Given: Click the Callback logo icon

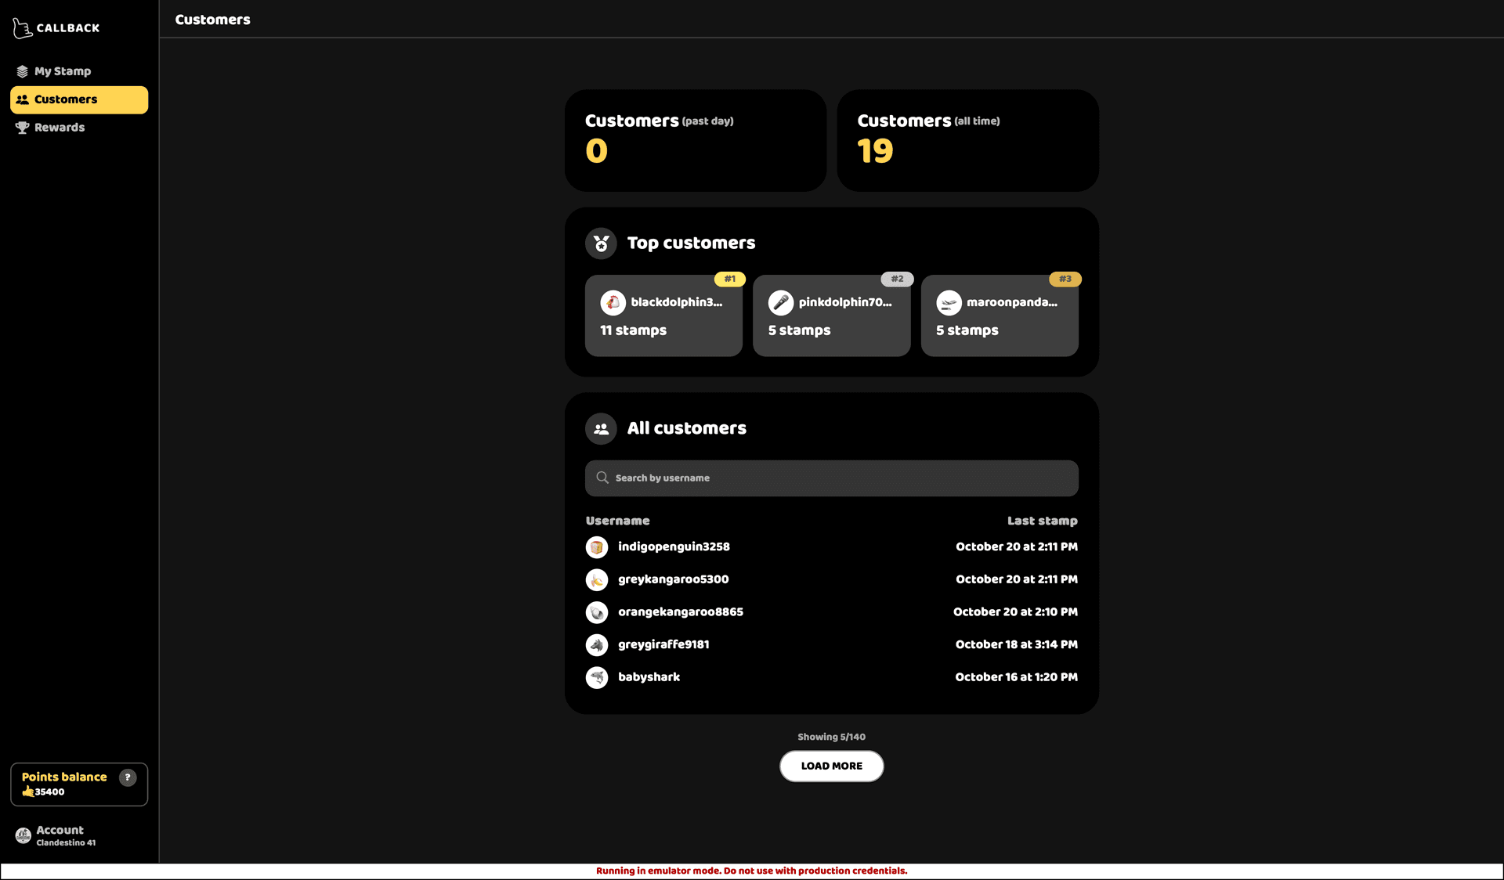Looking at the screenshot, I should pyautogui.click(x=22, y=28).
